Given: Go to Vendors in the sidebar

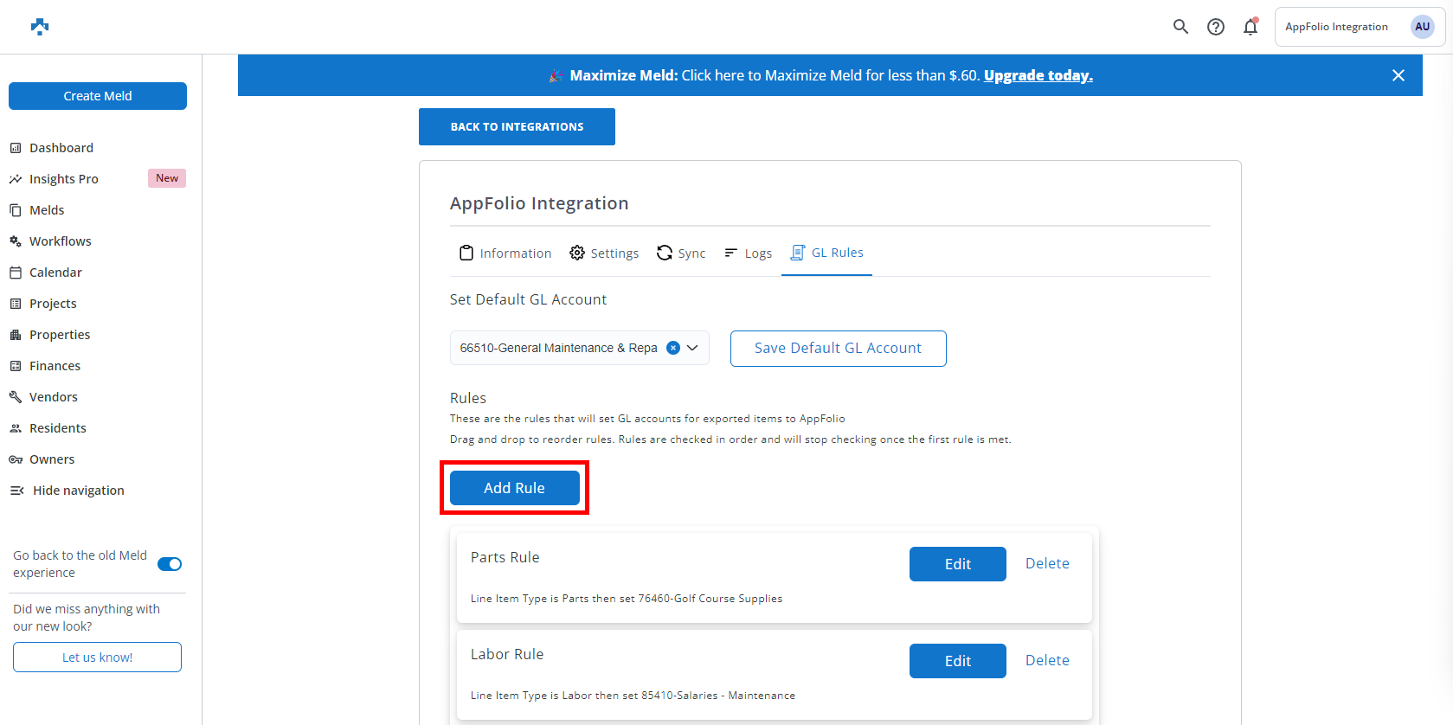Looking at the screenshot, I should [53, 397].
